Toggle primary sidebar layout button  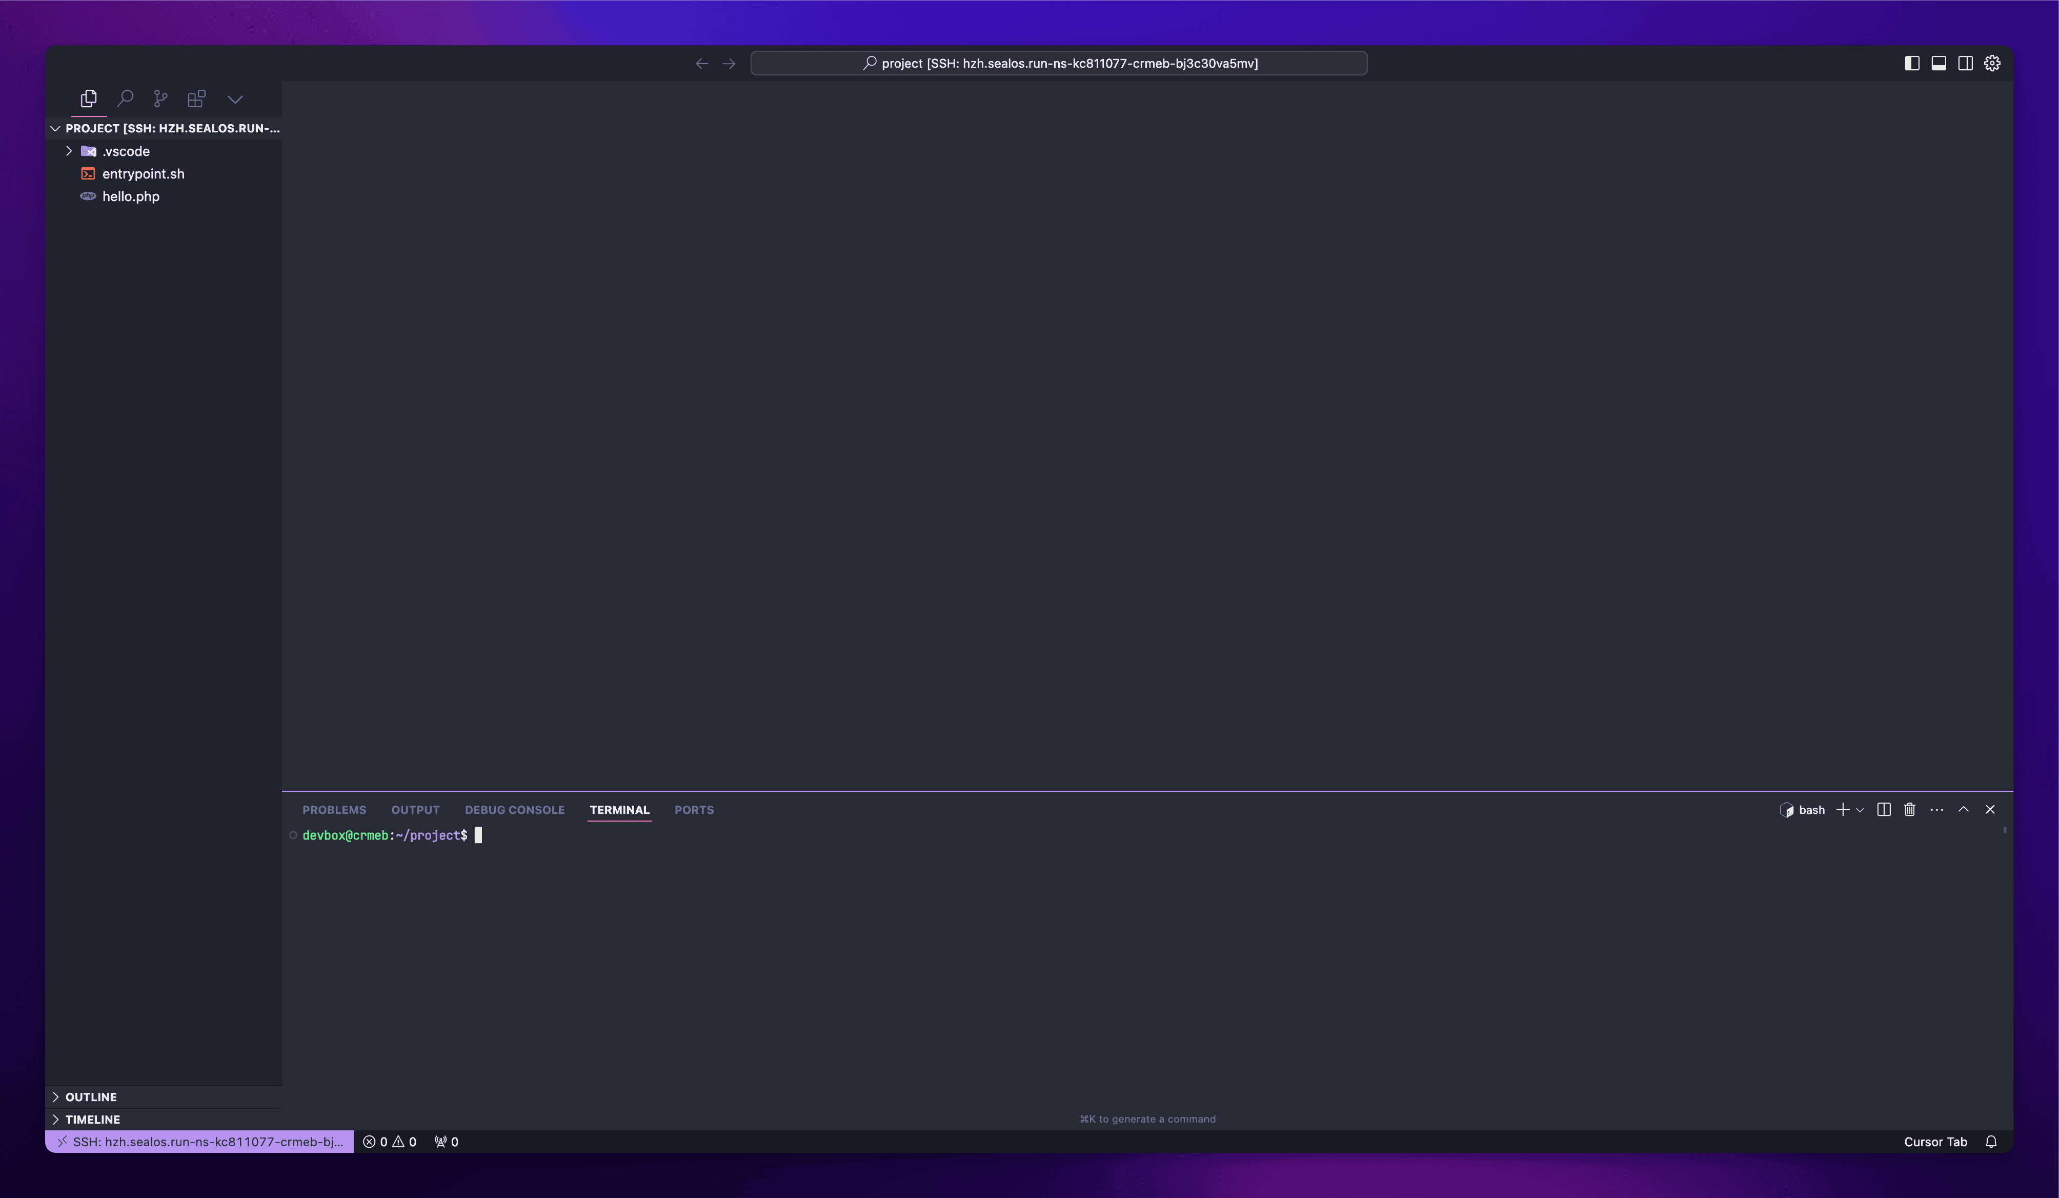[x=1912, y=63]
